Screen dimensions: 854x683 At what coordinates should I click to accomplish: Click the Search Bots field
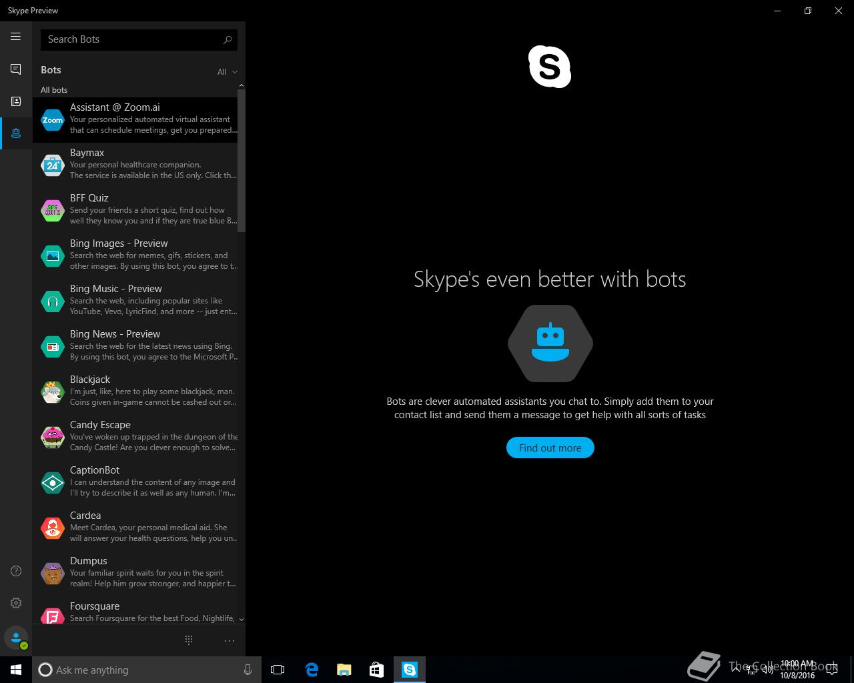pyautogui.click(x=139, y=39)
